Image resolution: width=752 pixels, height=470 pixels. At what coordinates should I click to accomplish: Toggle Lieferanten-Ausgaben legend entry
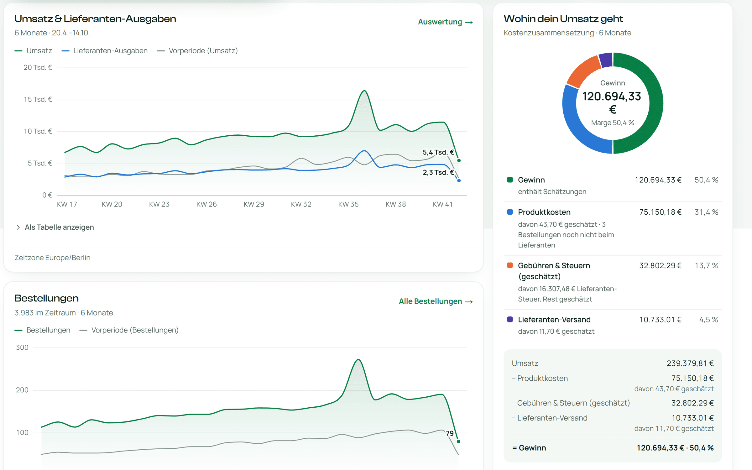coord(104,51)
